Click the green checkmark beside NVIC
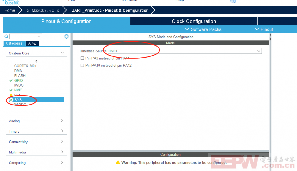Image resolution: width=297 pixels, height=171 pixels. pos(11,90)
